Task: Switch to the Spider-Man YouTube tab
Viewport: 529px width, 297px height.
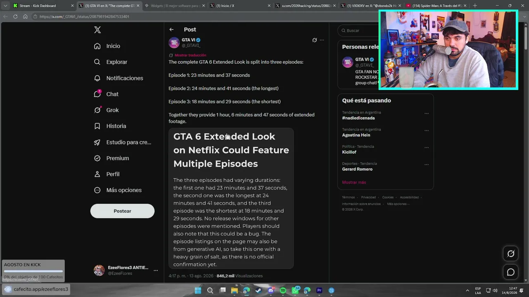Action: (x=436, y=6)
